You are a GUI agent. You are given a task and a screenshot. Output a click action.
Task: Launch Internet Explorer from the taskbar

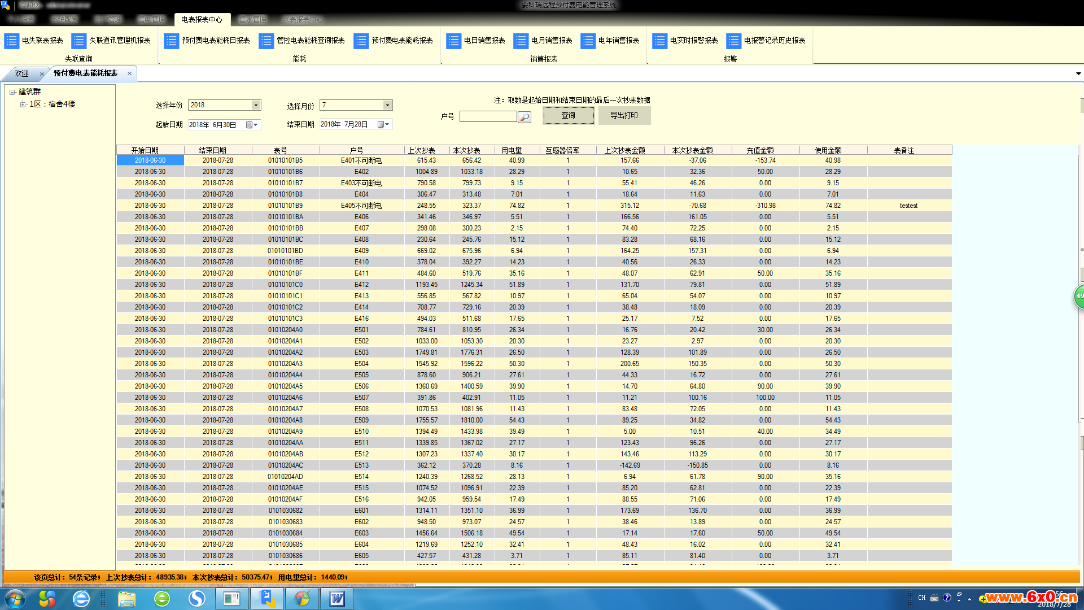click(81, 599)
